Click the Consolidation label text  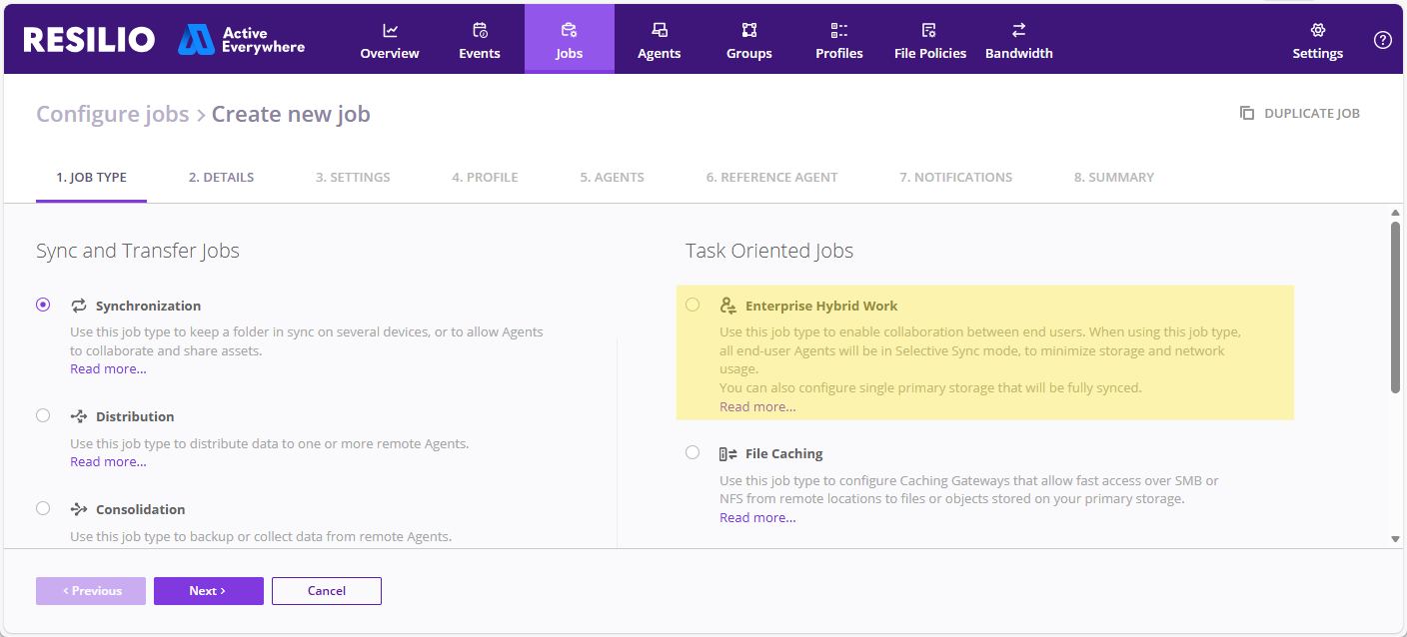(141, 509)
